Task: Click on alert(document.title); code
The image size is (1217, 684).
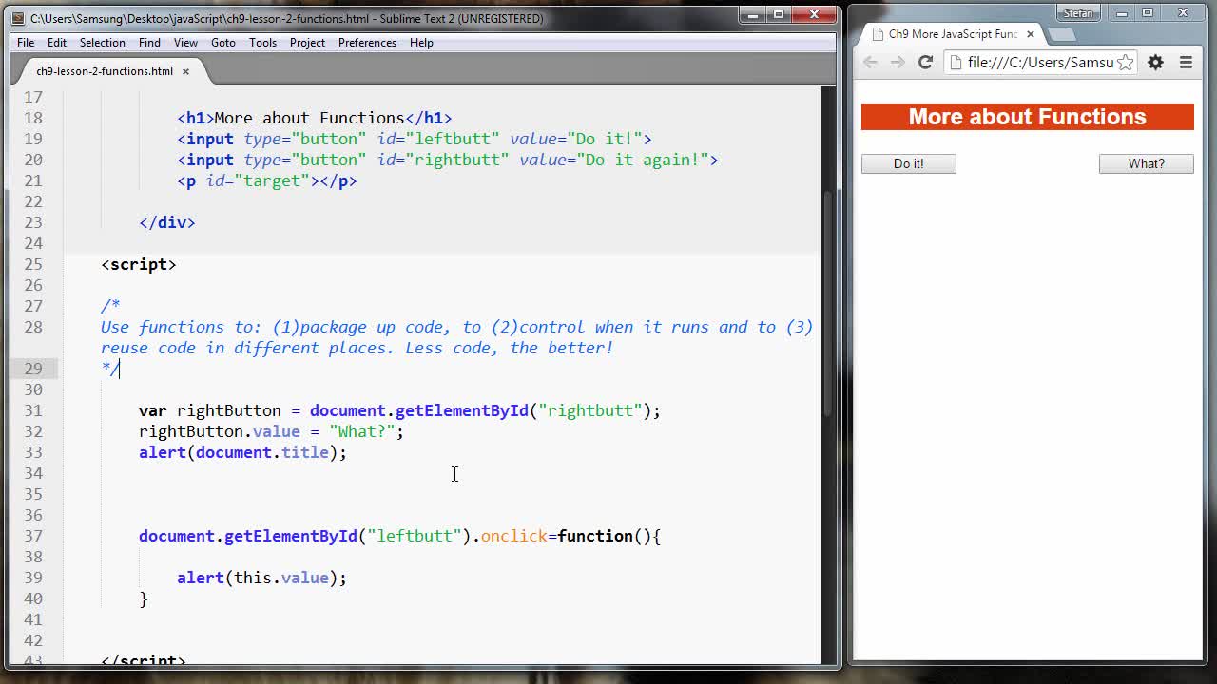Action: 243,452
